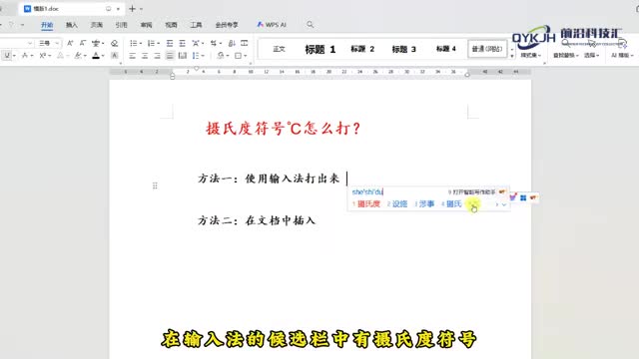Click the left indent marker on ruler
639x359 pixels.
click(x=173, y=76)
